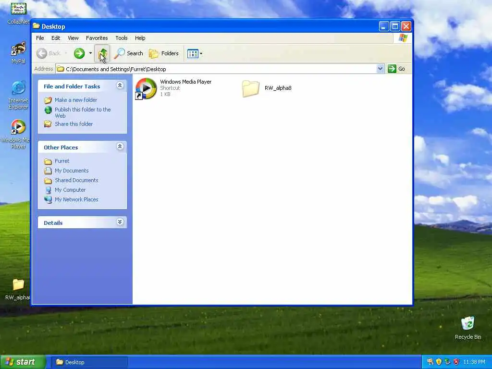Image resolution: width=492 pixels, height=369 pixels.
Task: Go to the Furret folder link
Action: pos(62,161)
